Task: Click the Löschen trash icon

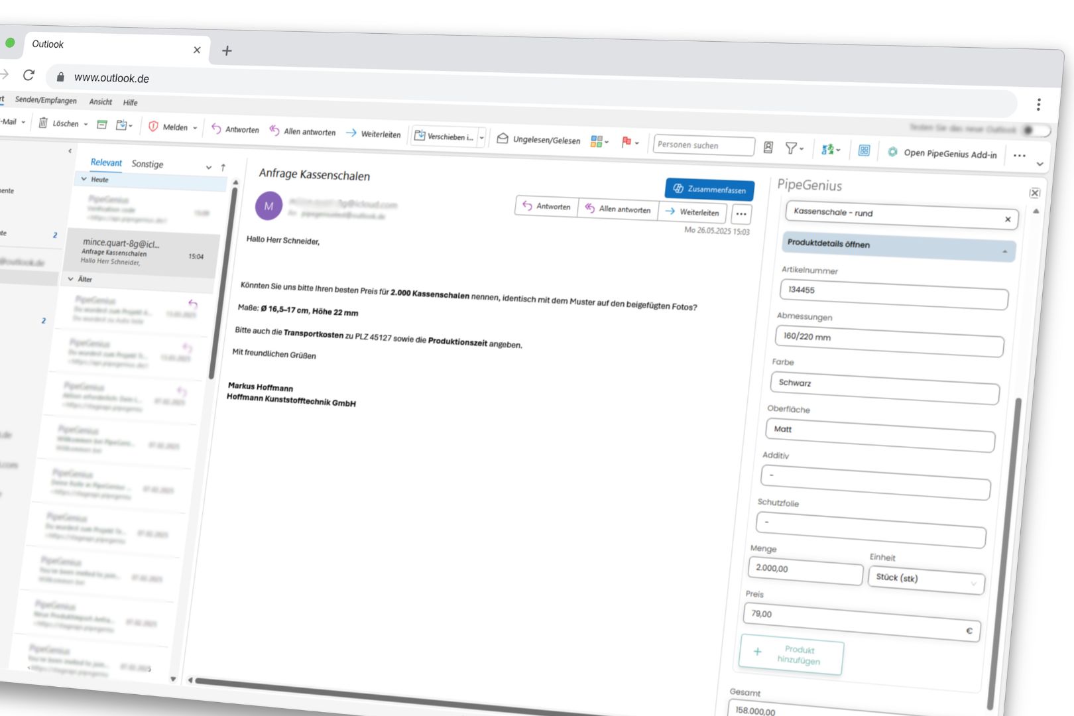Action: (43, 123)
